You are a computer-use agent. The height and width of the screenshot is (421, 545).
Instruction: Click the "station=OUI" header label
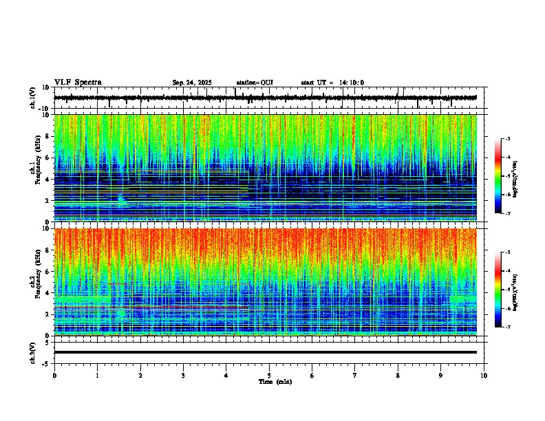tap(255, 83)
